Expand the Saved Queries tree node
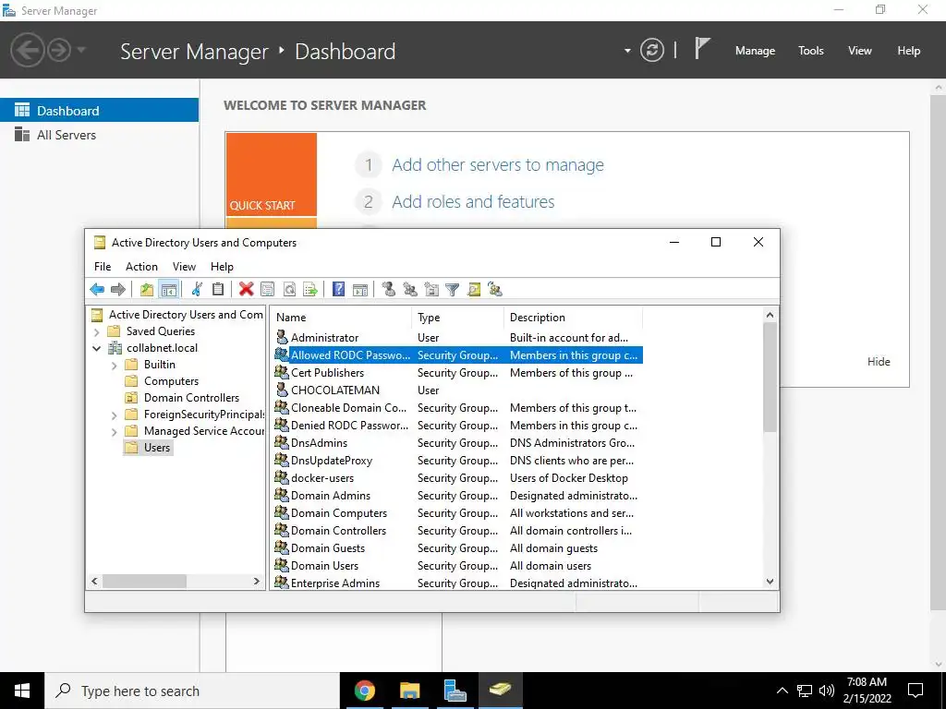 pos(96,331)
